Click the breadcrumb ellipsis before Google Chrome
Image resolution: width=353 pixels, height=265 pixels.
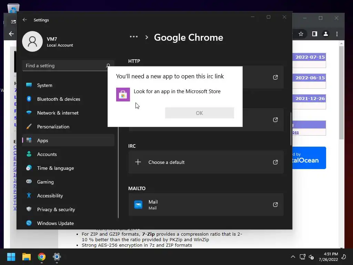tap(134, 37)
